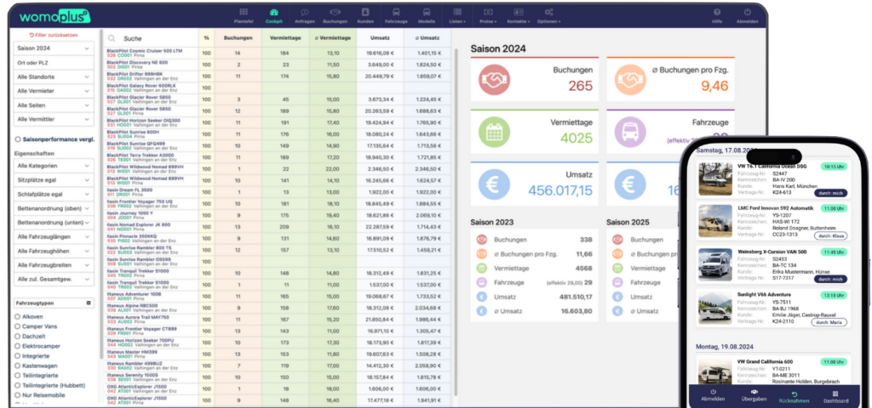This screenshot has width=872, height=408.
Task: Open the Alle Fahrzeuglängen dropdown
Action: 54,237
